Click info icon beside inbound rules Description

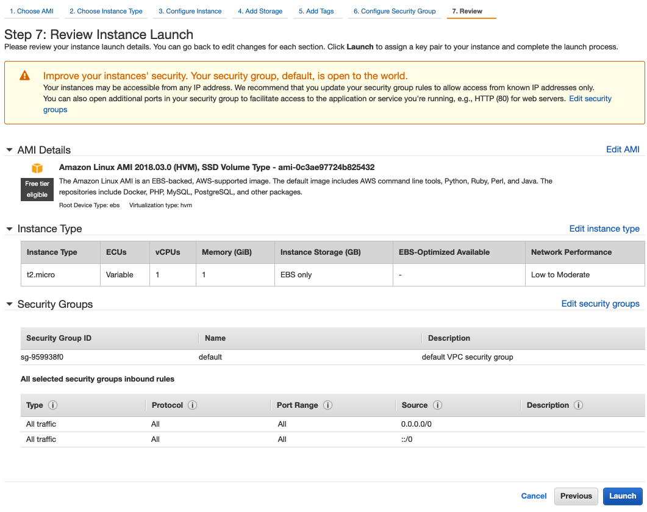click(x=579, y=405)
